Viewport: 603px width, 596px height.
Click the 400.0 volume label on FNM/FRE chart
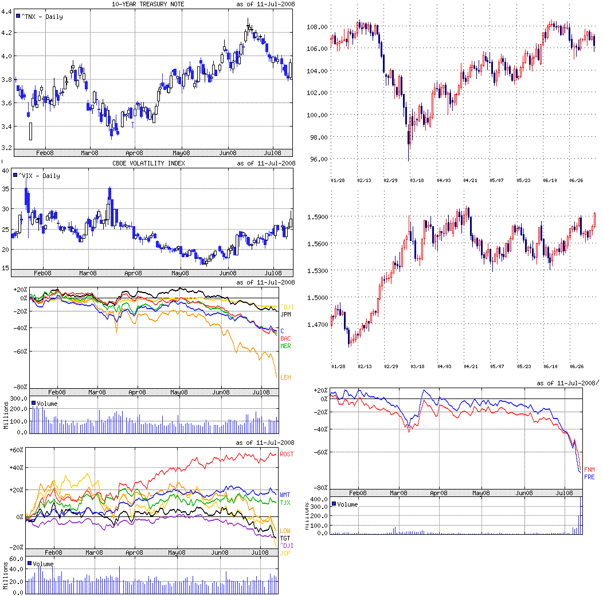(x=319, y=499)
